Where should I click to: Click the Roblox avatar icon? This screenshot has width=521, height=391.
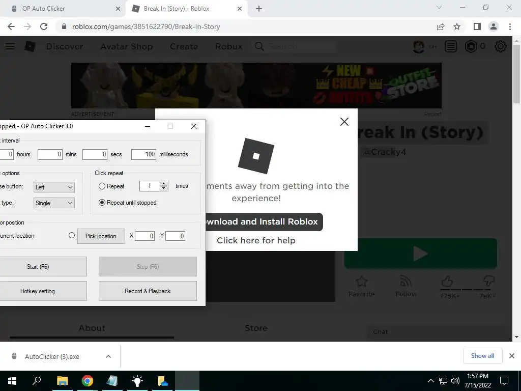click(x=419, y=46)
